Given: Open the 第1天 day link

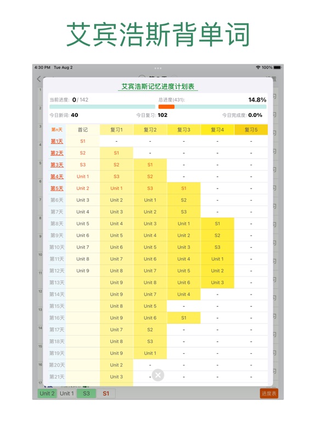Looking at the screenshot, I should click(x=57, y=141).
